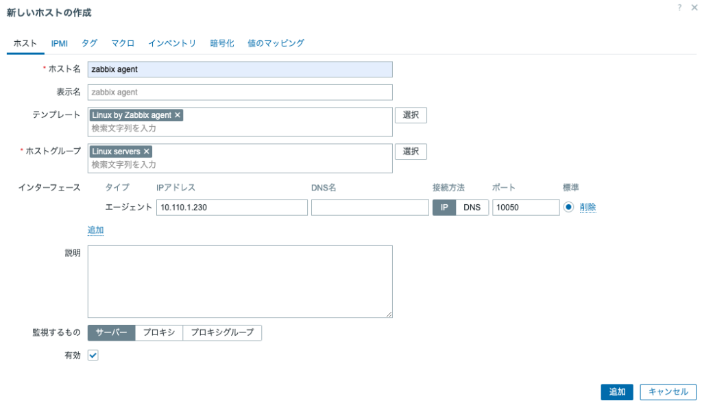This screenshot has height=403, width=702.
Task: Click the blue 追加 button to add host
Action: [x=617, y=392]
